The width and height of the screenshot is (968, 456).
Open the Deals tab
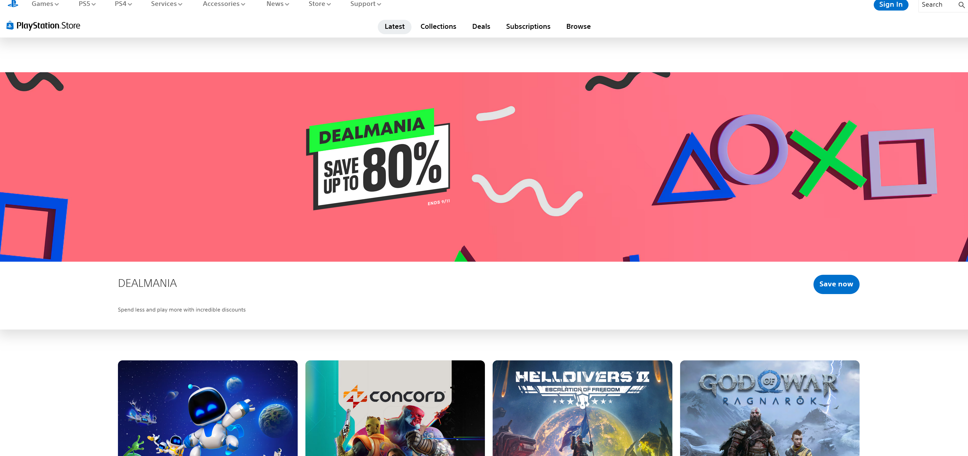pyautogui.click(x=481, y=27)
